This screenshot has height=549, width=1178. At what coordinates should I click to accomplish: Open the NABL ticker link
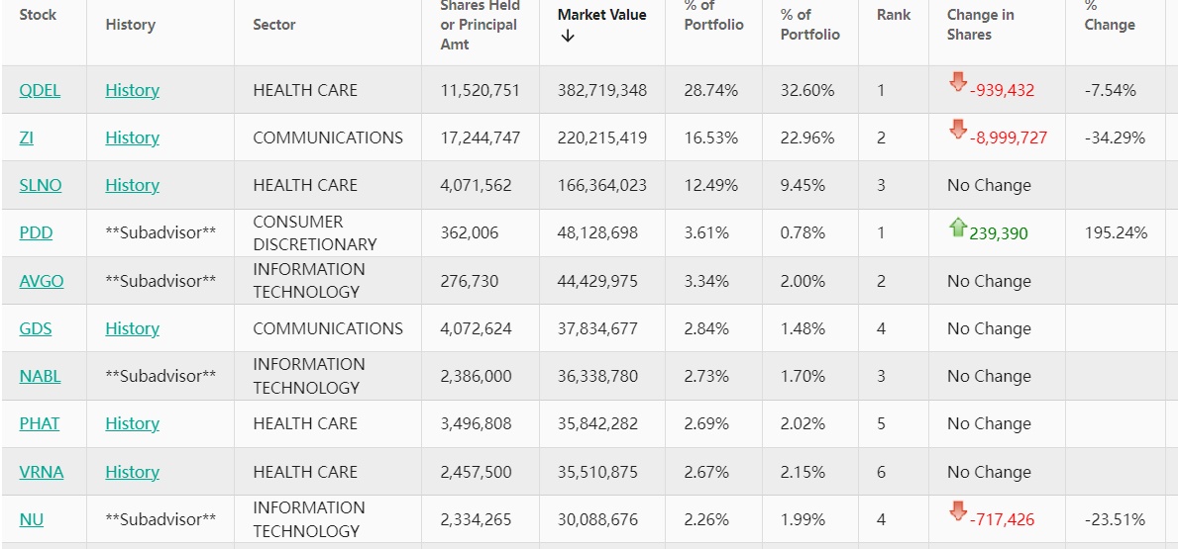pyautogui.click(x=41, y=376)
